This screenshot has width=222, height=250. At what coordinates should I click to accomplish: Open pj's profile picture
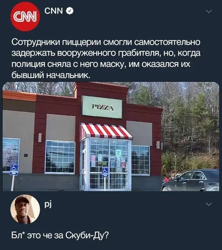25,209
